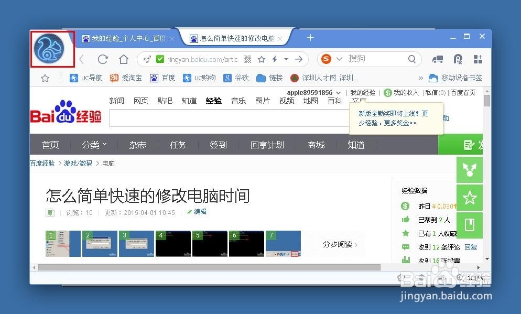Open step 7 thumbnail
The width and height of the screenshot is (521, 314).
point(284,244)
